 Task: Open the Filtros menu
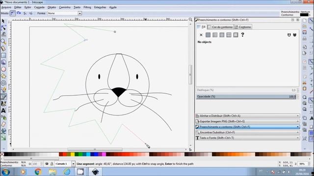pyautogui.click(x=87, y=7)
